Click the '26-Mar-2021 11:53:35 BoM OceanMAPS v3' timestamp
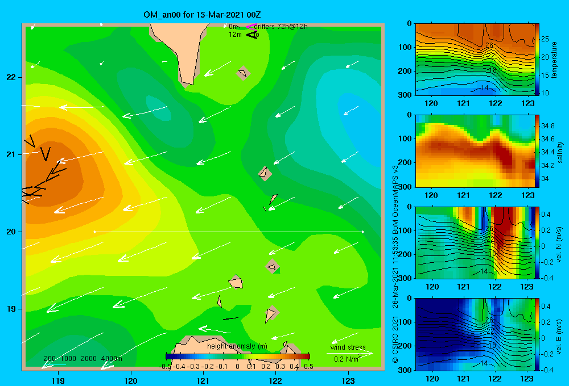This screenshot has height=386, width=569. point(395,237)
